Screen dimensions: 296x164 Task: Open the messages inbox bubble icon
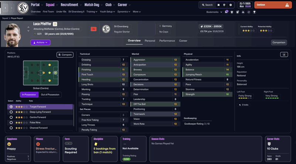(226, 12)
